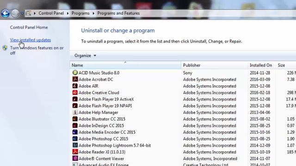The height and width of the screenshot is (166, 296).
Task: Select Adobe Flash Player 19 NPAPI entry
Action: 105,106
